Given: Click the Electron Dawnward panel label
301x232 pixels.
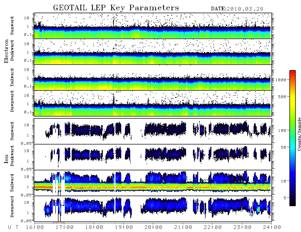Looking at the screenshot, I should 12,101.
